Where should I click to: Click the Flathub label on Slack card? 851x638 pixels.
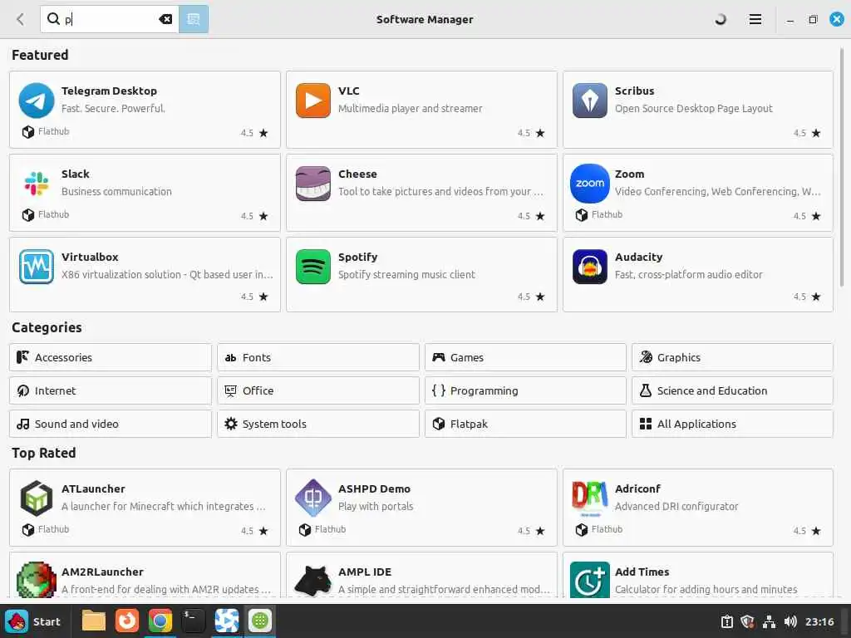coord(53,214)
